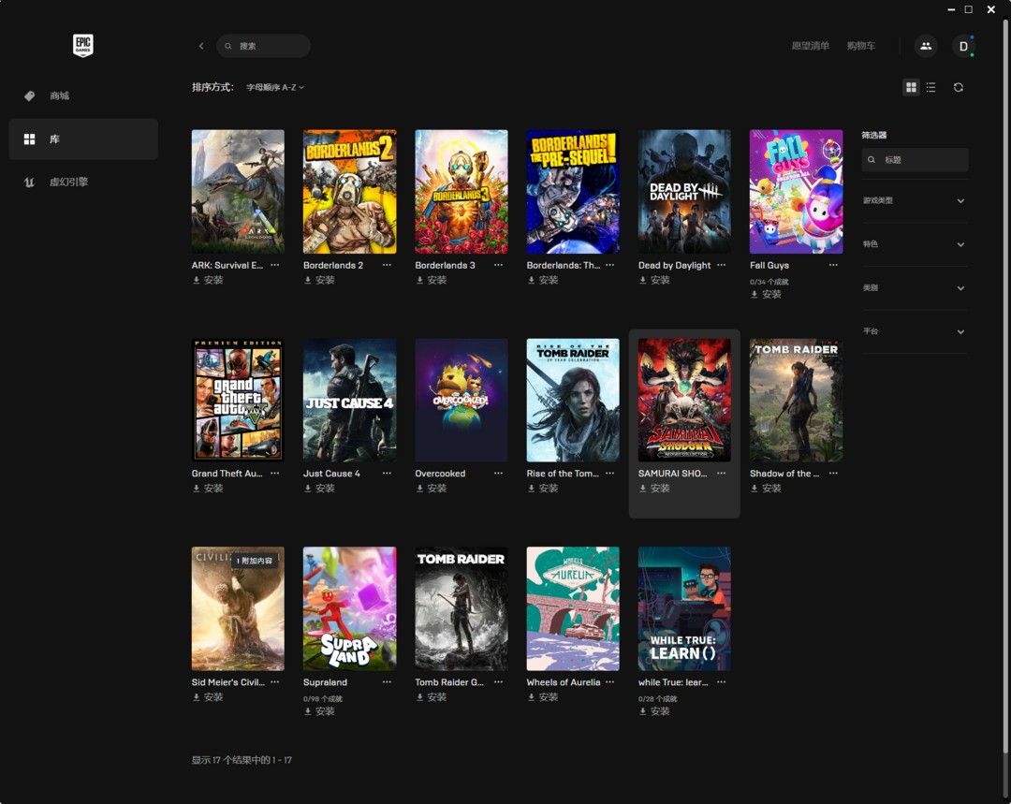Open more options for Borderlands: The Pre-Sequel

coord(610,265)
